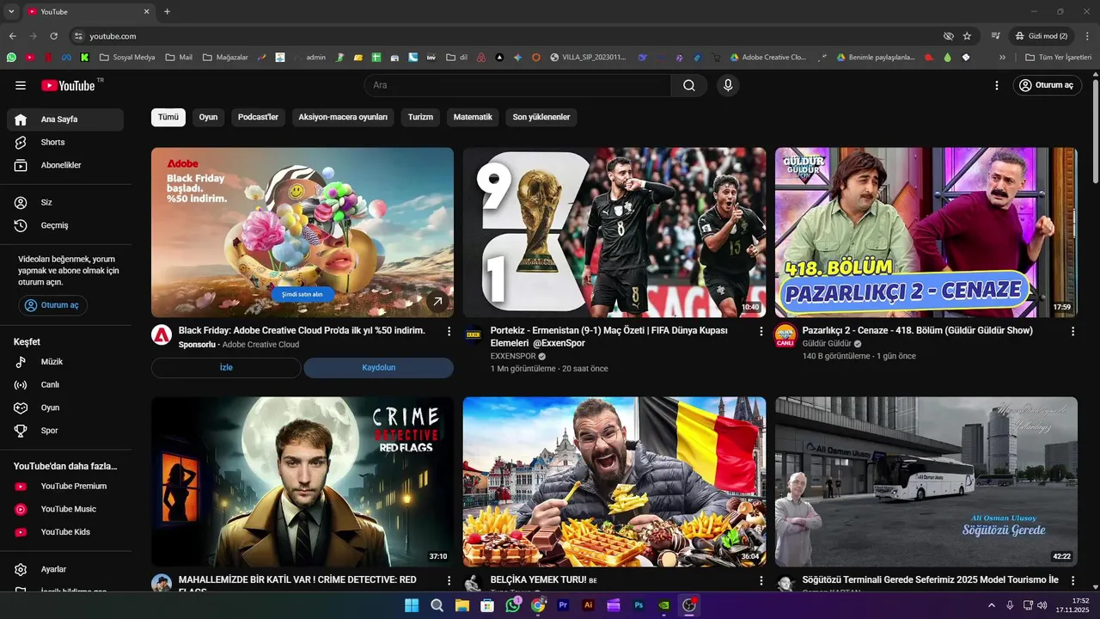Open options menu for Adobe ad

click(x=449, y=331)
